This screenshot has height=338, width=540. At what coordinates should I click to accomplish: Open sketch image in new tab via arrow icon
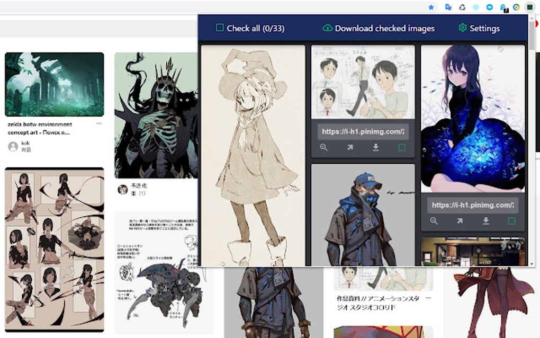pyautogui.click(x=350, y=148)
